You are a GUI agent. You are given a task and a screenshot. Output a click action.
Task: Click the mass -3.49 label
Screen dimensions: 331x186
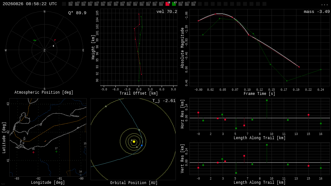click(317, 12)
